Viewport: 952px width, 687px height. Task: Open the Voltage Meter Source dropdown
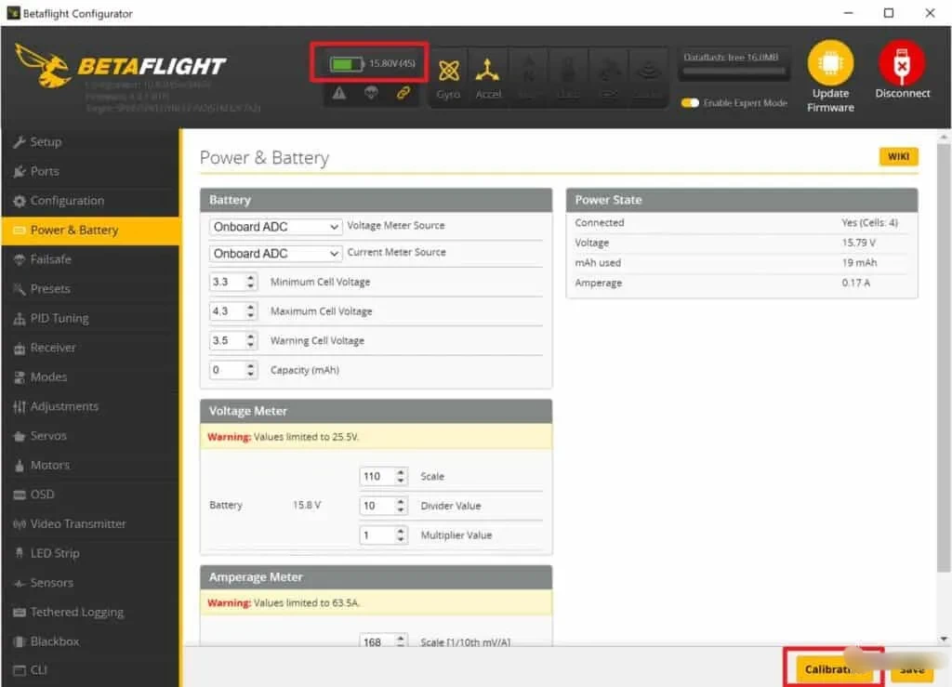click(275, 227)
